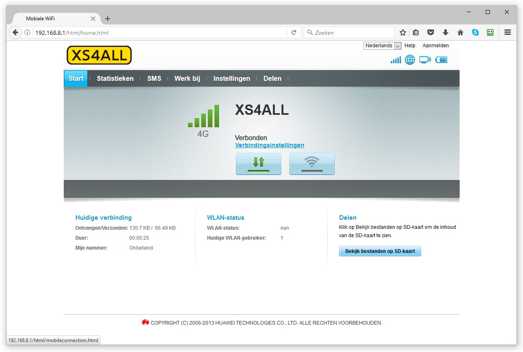Open the Firefox hamburger menu
The height and width of the screenshot is (352, 523).
pyautogui.click(x=508, y=32)
